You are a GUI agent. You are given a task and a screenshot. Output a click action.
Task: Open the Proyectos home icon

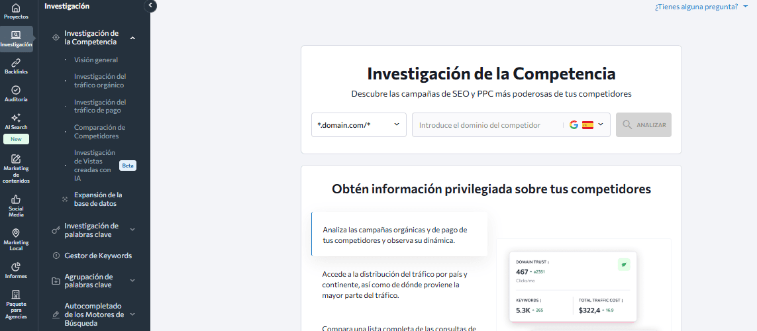[16, 8]
